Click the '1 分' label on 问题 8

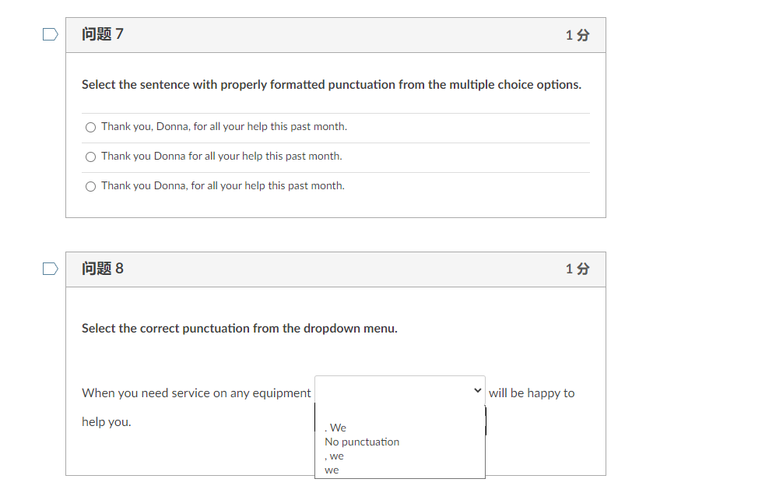pyautogui.click(x=577, y=269)
